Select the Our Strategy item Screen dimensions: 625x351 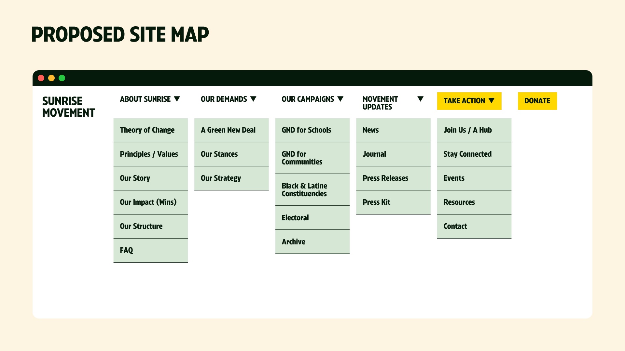[231, 178]
